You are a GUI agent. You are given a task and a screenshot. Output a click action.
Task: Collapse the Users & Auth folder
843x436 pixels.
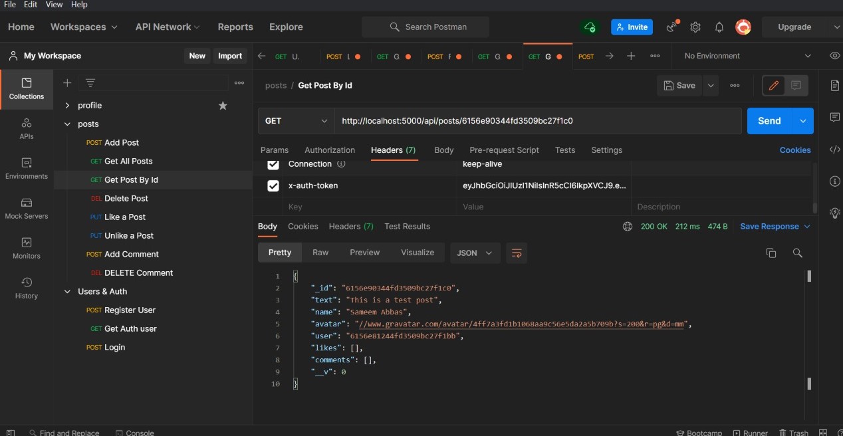coord(67,292)
